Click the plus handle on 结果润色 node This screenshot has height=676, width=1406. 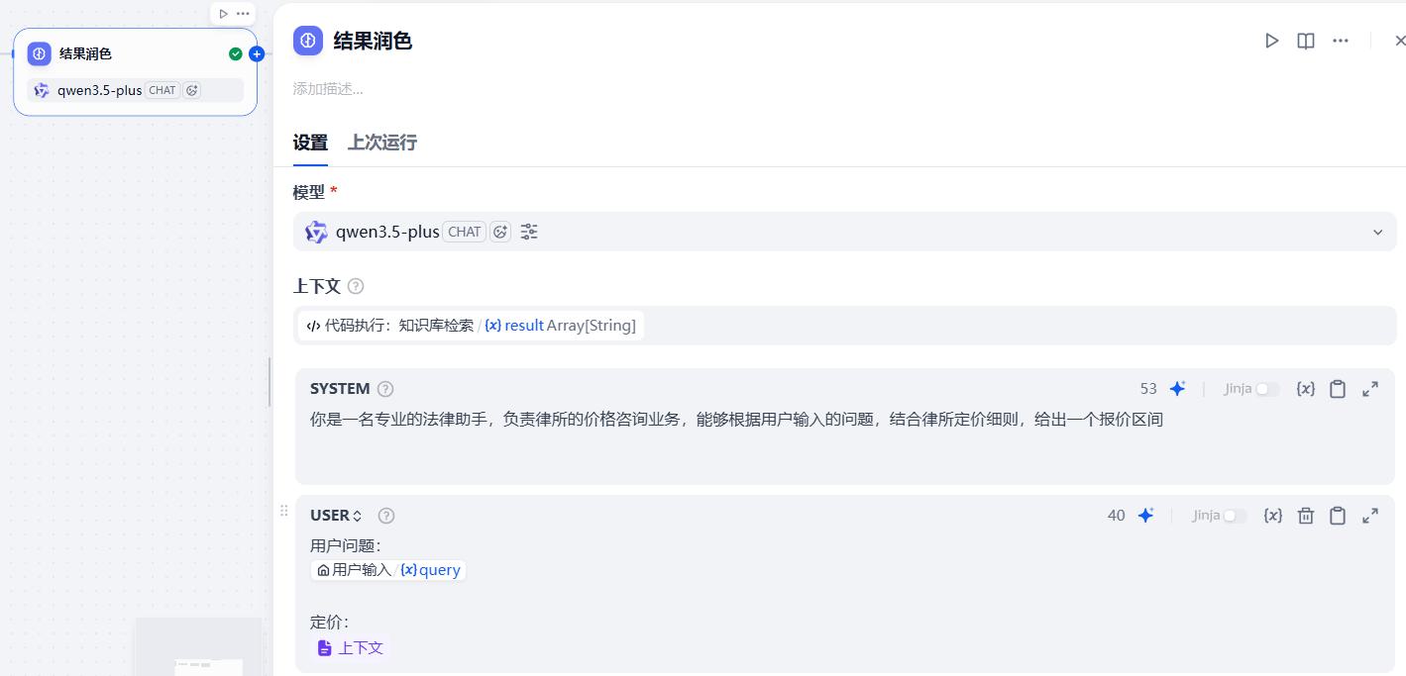pyautogui.click(x=257, y=54)
